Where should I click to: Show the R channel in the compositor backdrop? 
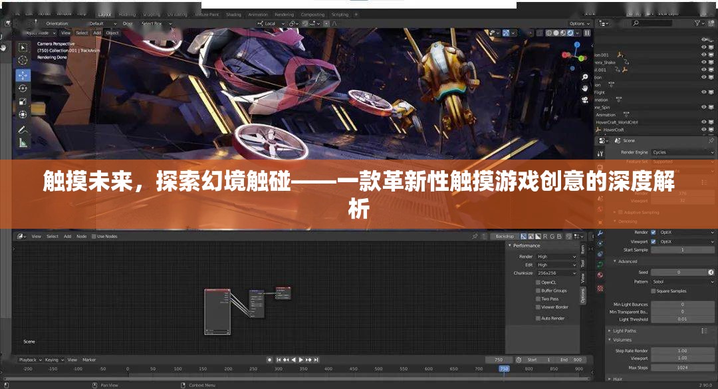pos(545,237)
